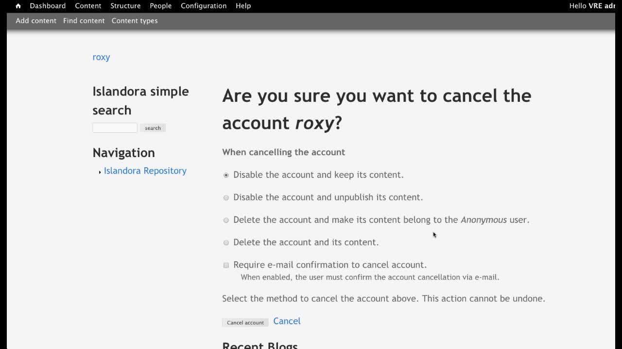
Task: Open the roxy user profile link
Action: (x=101, y=57)
